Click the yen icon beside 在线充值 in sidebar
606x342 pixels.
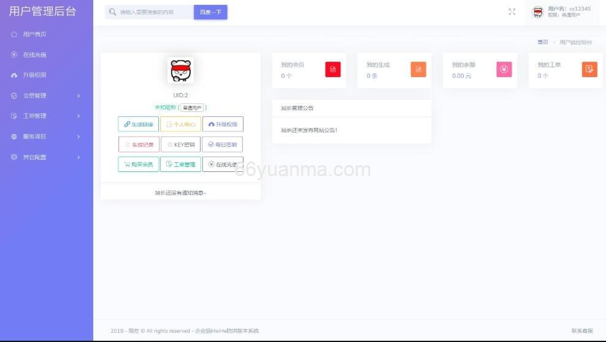coord(14,54)
